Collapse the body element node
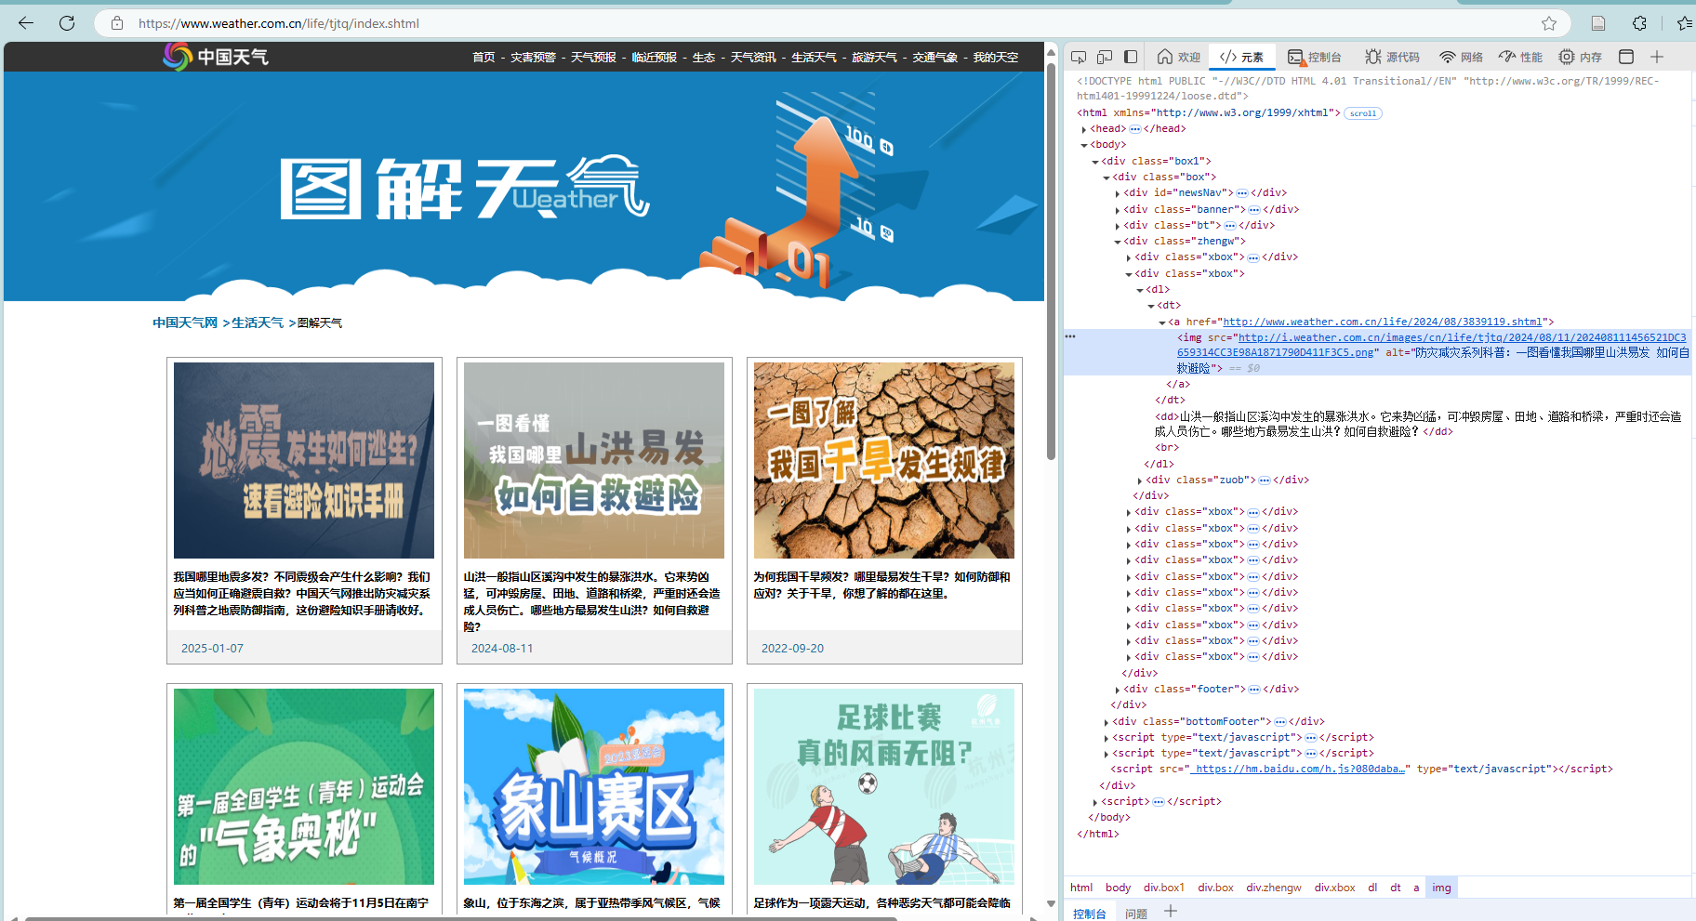The height and width of the screenshot is (921, 1696). point(1084,145)
